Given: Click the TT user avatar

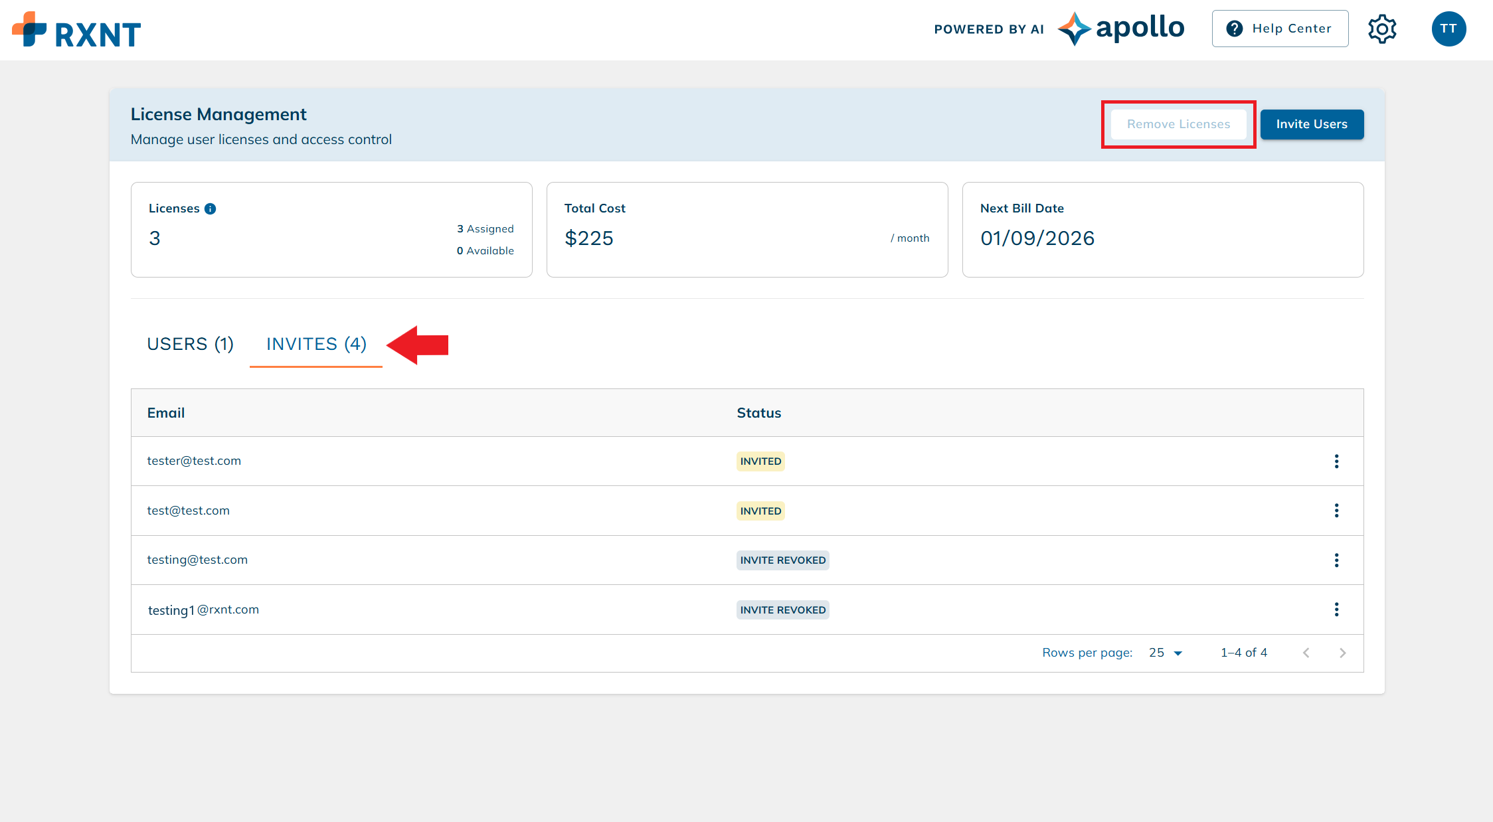Looking at the screenshot, I should 1449,29.
